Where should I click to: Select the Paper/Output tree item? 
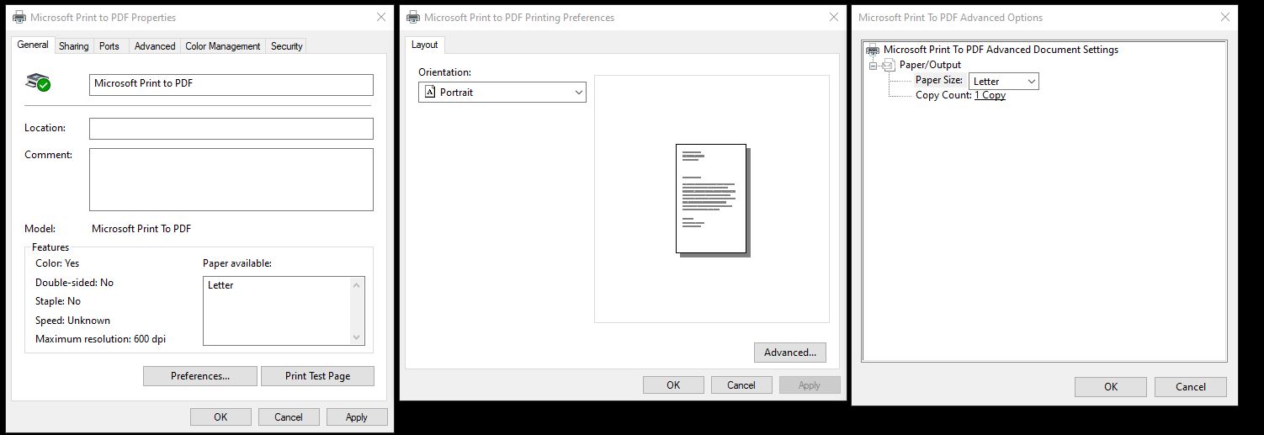(930, 65)
